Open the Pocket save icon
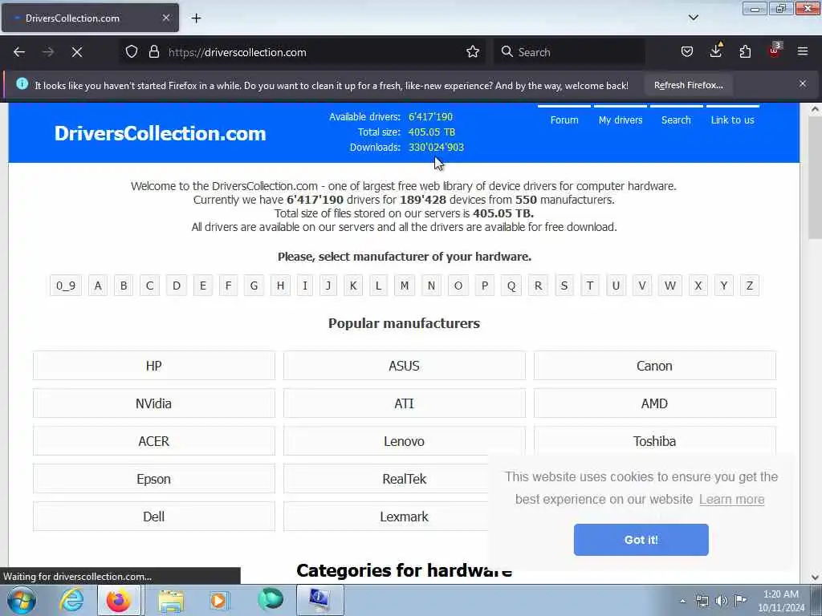 (687, 52)
